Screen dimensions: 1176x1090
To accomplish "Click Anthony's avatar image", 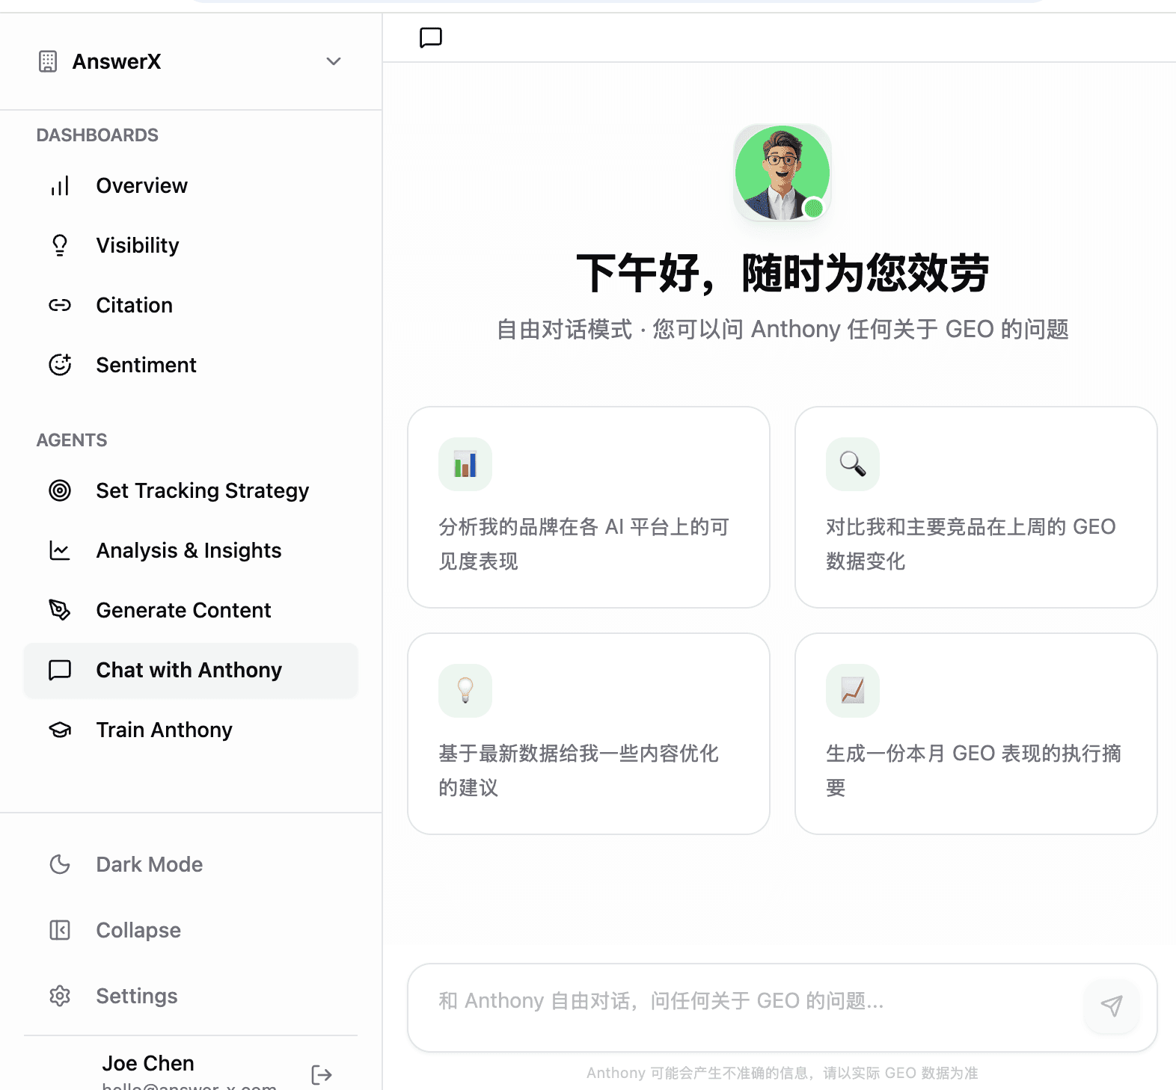I will (x=783, y=173).
